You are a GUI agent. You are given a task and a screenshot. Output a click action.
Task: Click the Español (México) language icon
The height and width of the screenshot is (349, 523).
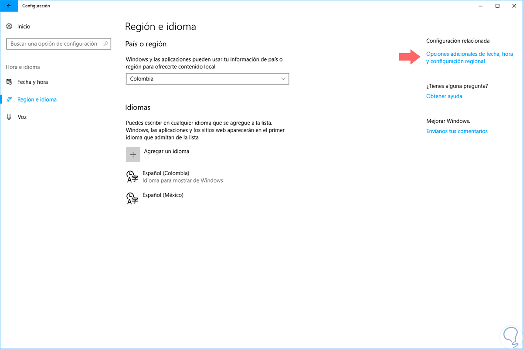pyautogui.click(x=132, y=198)
